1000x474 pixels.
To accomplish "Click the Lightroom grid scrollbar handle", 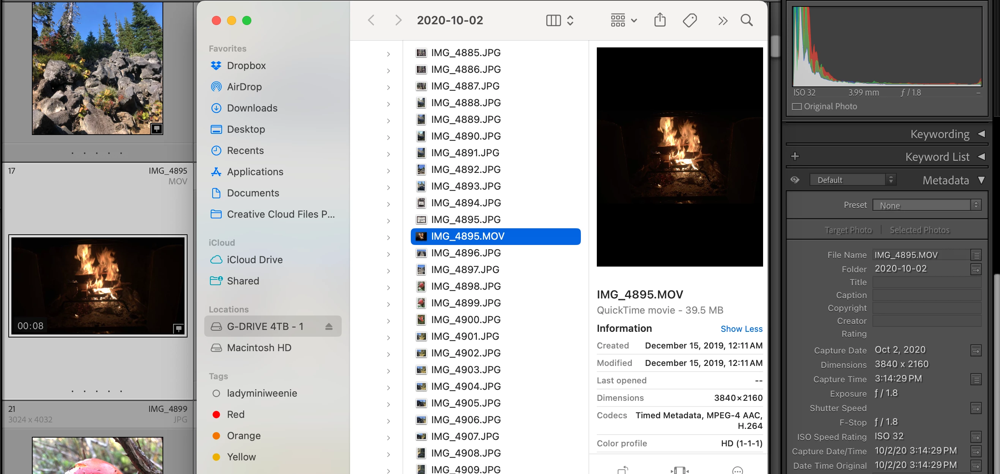I will tap(775, 46).
